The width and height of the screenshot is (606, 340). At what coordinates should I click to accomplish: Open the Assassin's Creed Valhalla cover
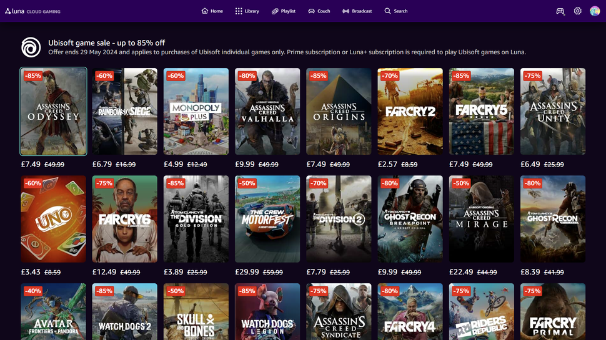[267, 112]
